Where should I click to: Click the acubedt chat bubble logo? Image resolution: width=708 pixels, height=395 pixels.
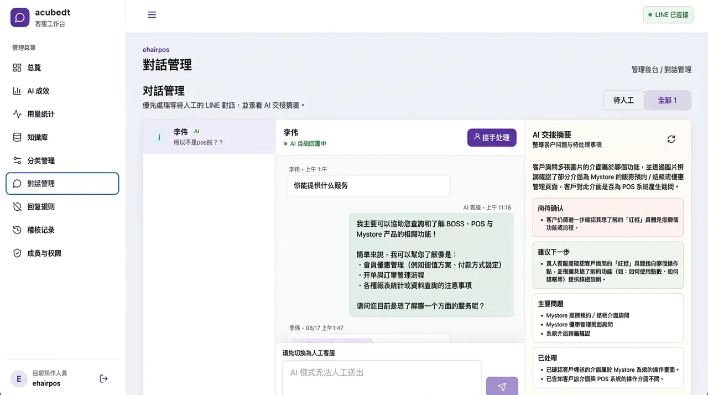click(x=20, y=18)
